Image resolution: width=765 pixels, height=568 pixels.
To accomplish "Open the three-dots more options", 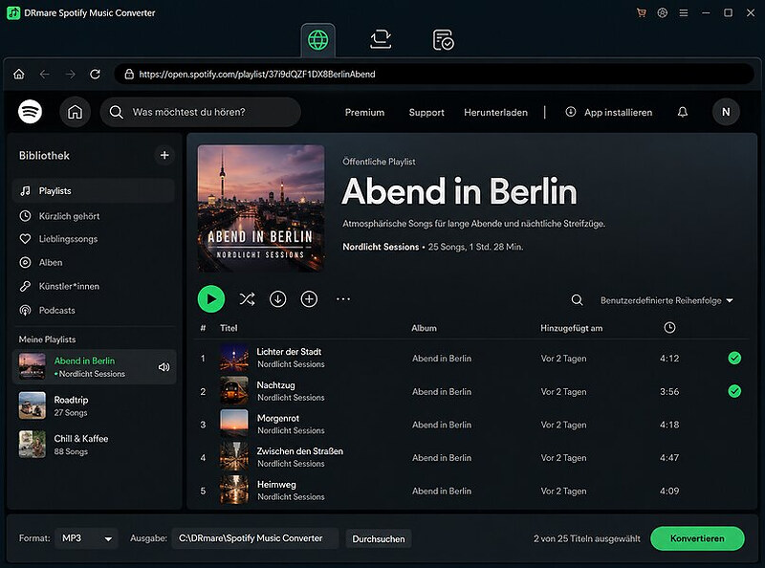I will [343, 299].
